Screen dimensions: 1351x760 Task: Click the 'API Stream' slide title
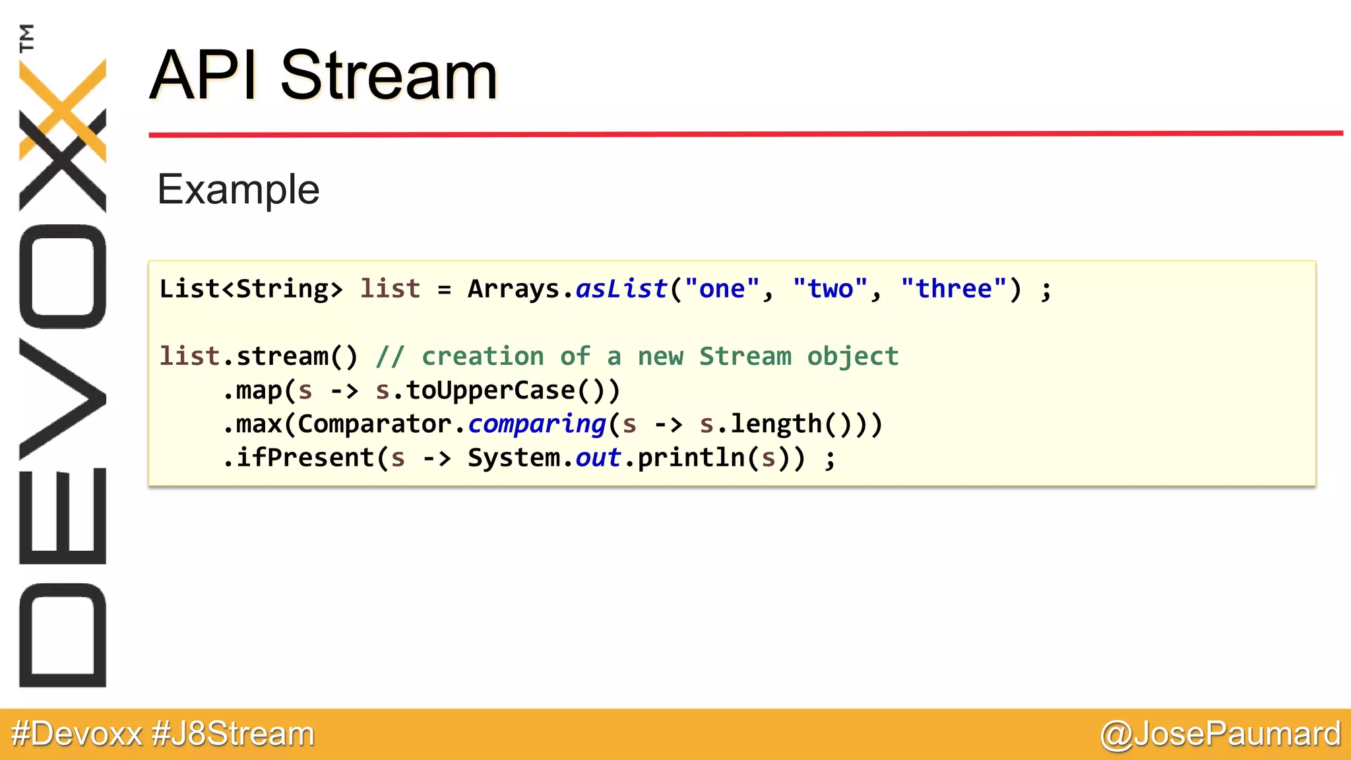(323, 75)
